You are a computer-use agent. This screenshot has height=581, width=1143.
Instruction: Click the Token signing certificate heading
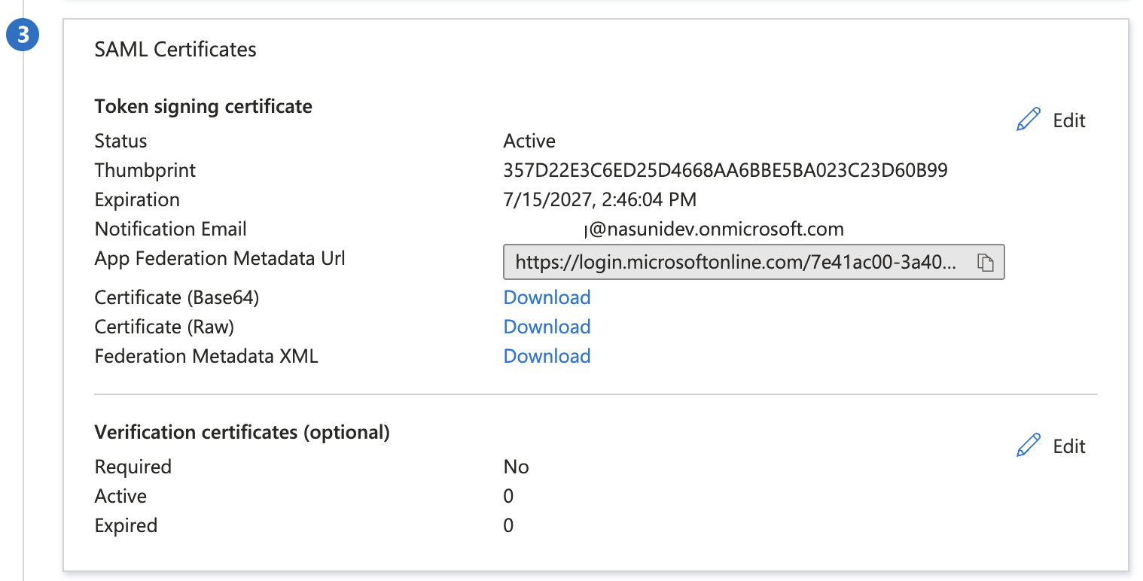[x=203, y=106]
